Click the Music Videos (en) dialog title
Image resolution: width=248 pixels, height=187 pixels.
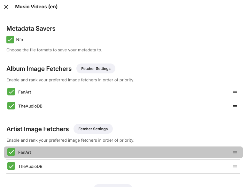pyautogui.click(x=36, y=7)
